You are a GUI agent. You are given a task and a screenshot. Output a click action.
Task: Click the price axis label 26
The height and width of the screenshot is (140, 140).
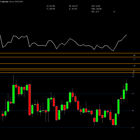133,111
